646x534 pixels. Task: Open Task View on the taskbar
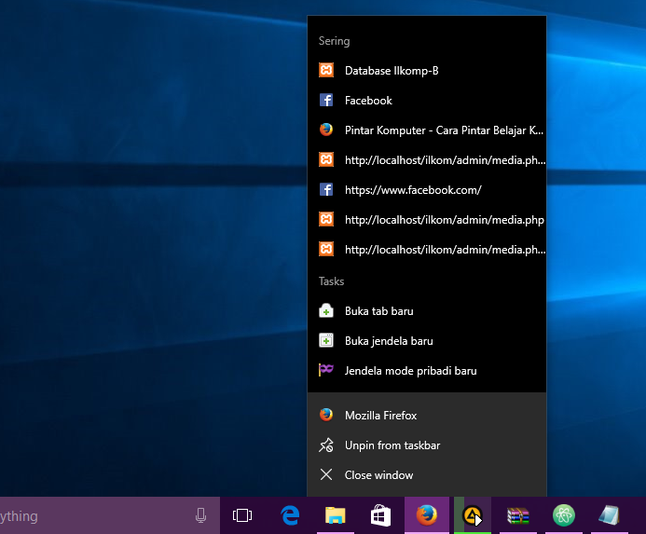pos(242,515)
